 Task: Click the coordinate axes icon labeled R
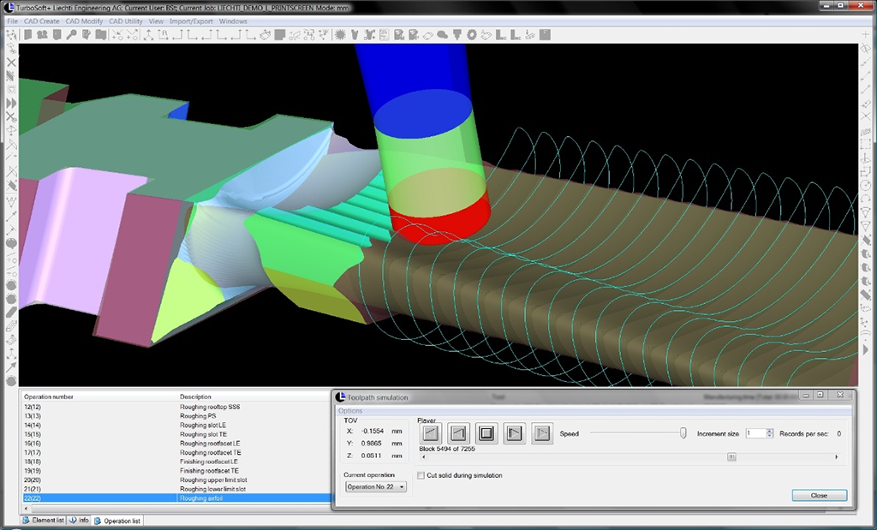pos(164,34)
